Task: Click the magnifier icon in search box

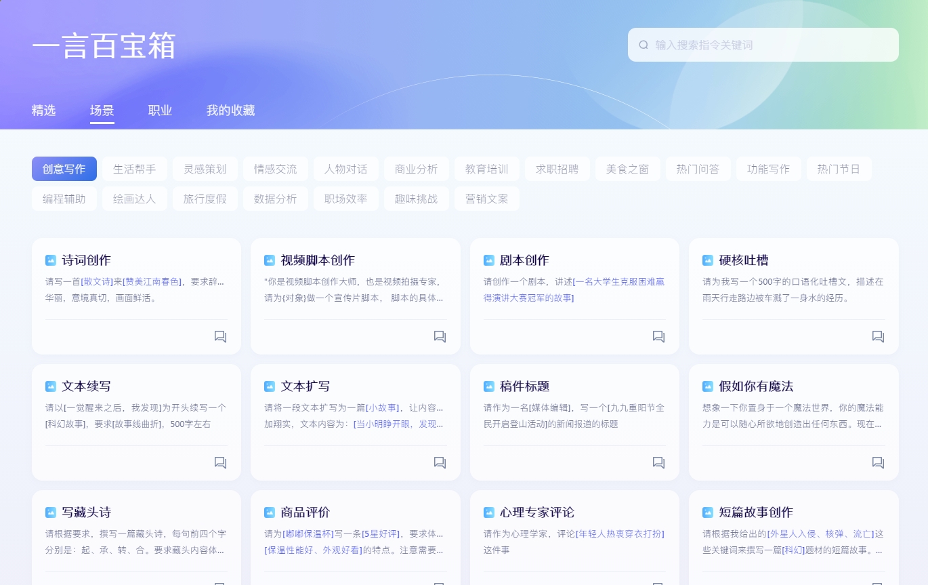Action: (644, 45)
